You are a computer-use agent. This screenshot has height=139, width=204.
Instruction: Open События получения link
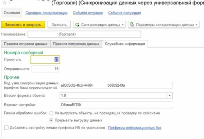tap(124, 13)
